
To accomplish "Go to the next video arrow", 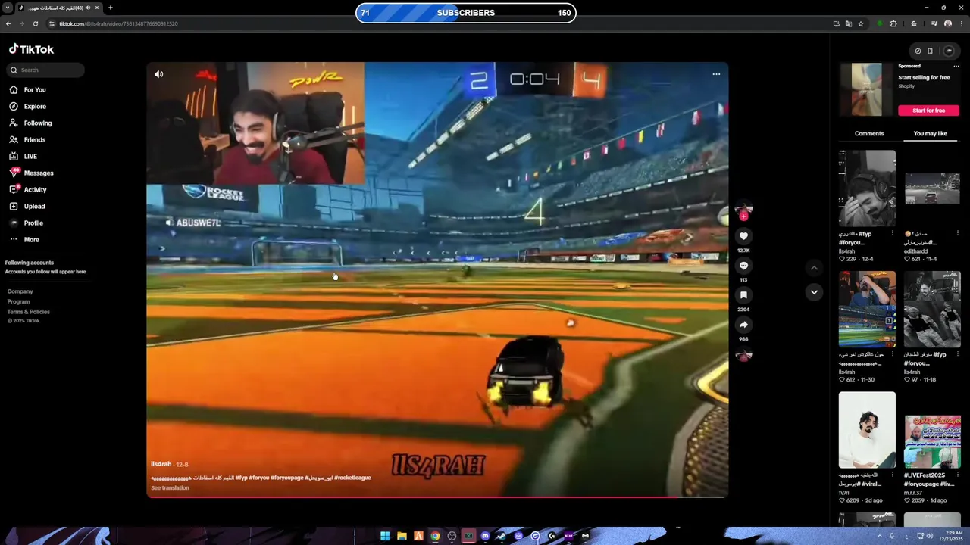I will point(814,292).
